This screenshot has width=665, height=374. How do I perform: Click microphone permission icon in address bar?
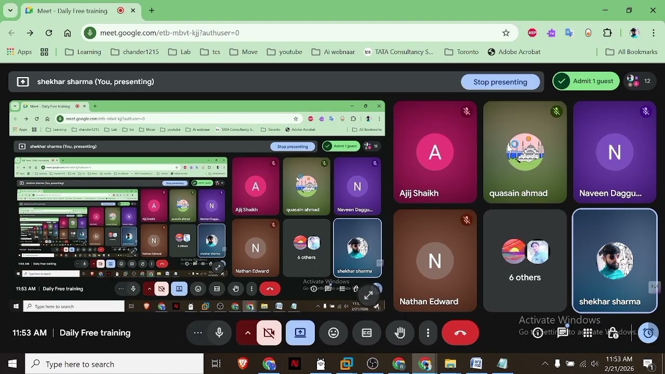pos(90,33)
